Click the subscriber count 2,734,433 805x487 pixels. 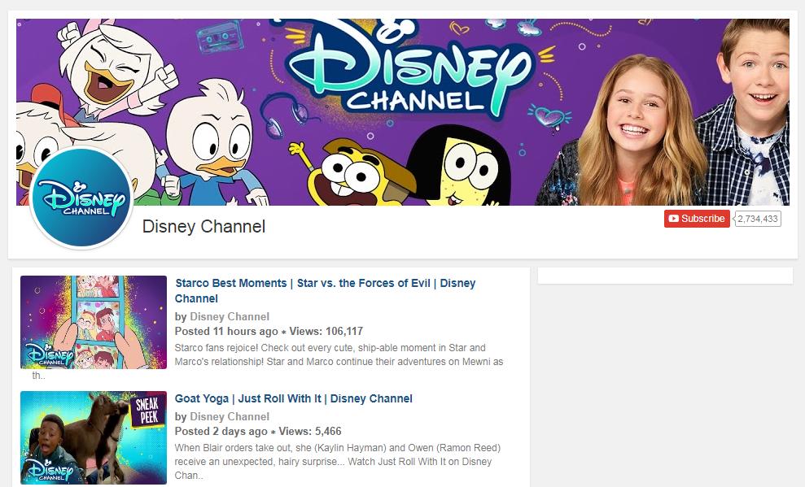[x=758, y=219]
